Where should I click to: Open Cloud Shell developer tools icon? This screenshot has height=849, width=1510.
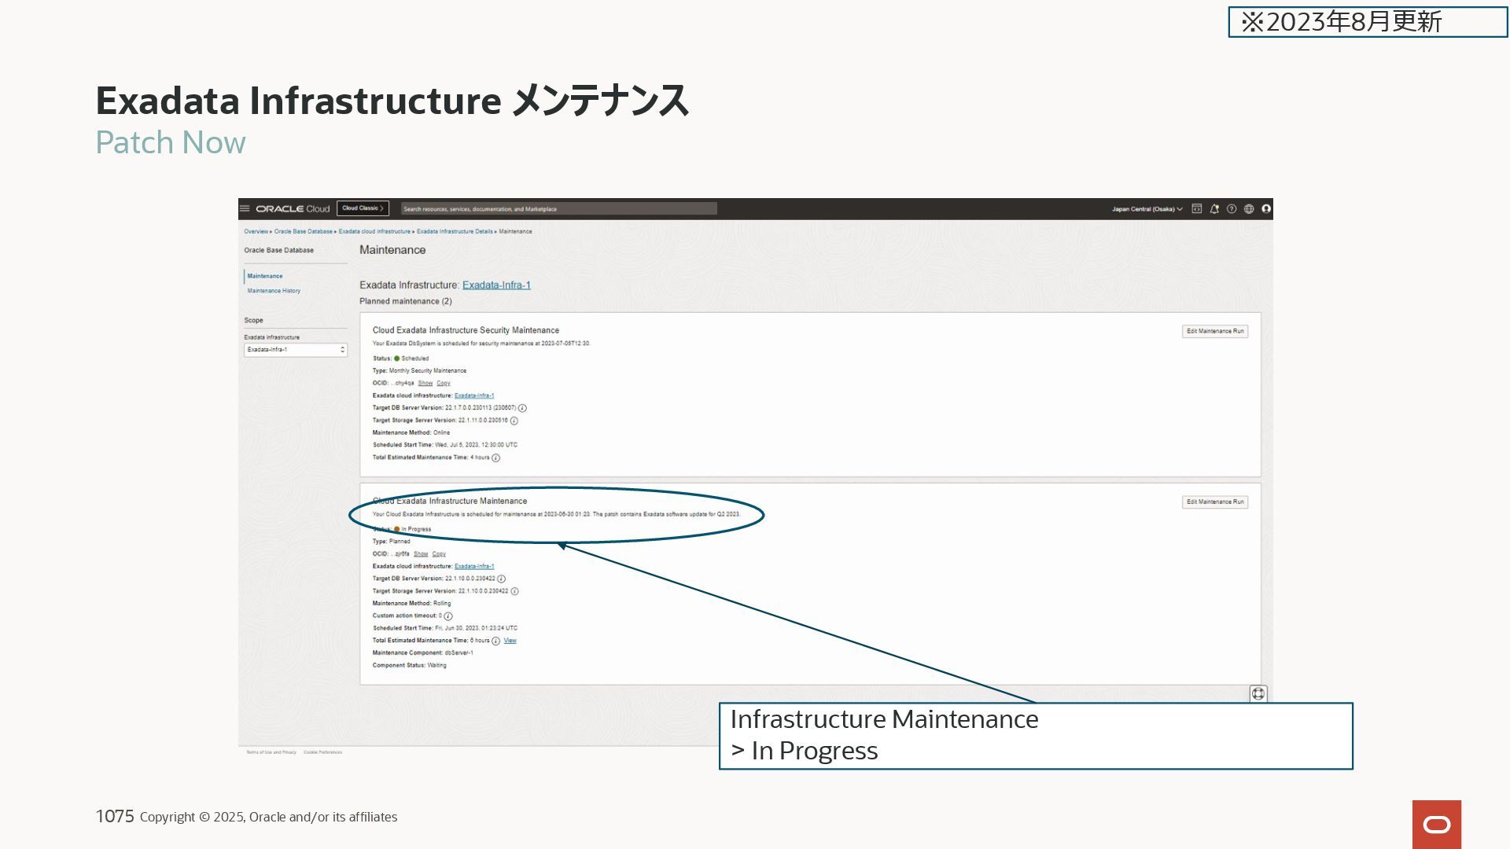[1196, 209]
